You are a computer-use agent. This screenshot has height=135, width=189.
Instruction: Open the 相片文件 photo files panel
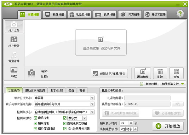click(x=14, y=26)
